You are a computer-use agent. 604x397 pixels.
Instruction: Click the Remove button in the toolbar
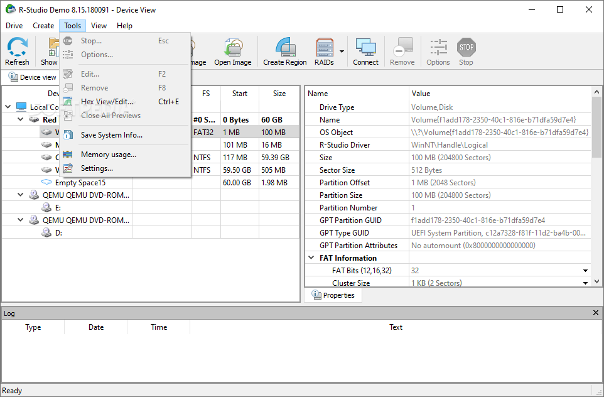(x=402, y=52)
